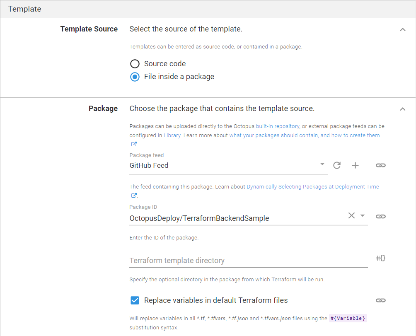Open external link icon below Dynamically Selecting Packages
The image size is (416, 336).
click(133, 195)
